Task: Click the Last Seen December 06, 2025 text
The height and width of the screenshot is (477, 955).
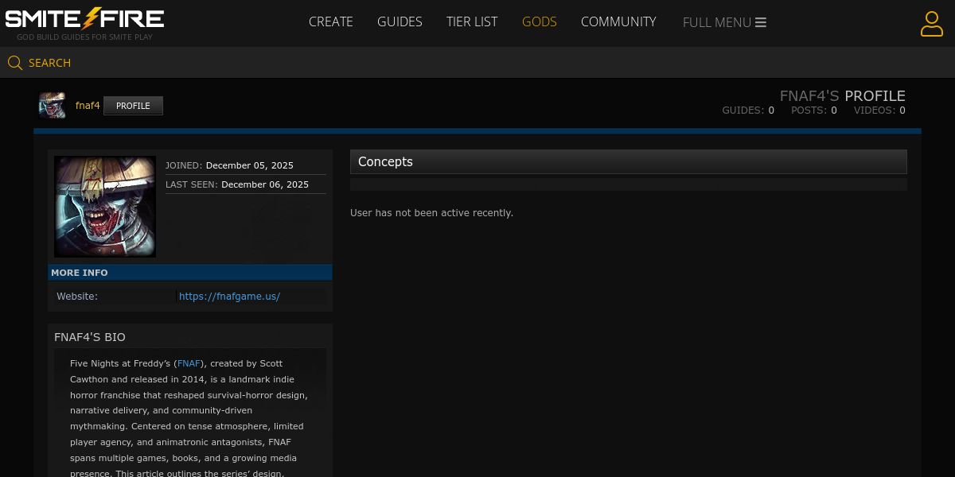Action: pyautogui.click(x=237, y=184)
